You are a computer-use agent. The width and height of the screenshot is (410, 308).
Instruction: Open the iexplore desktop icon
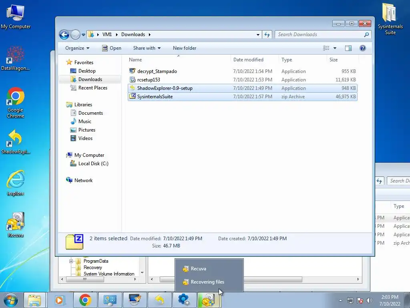pyautogui.click(x=16, y=183)
